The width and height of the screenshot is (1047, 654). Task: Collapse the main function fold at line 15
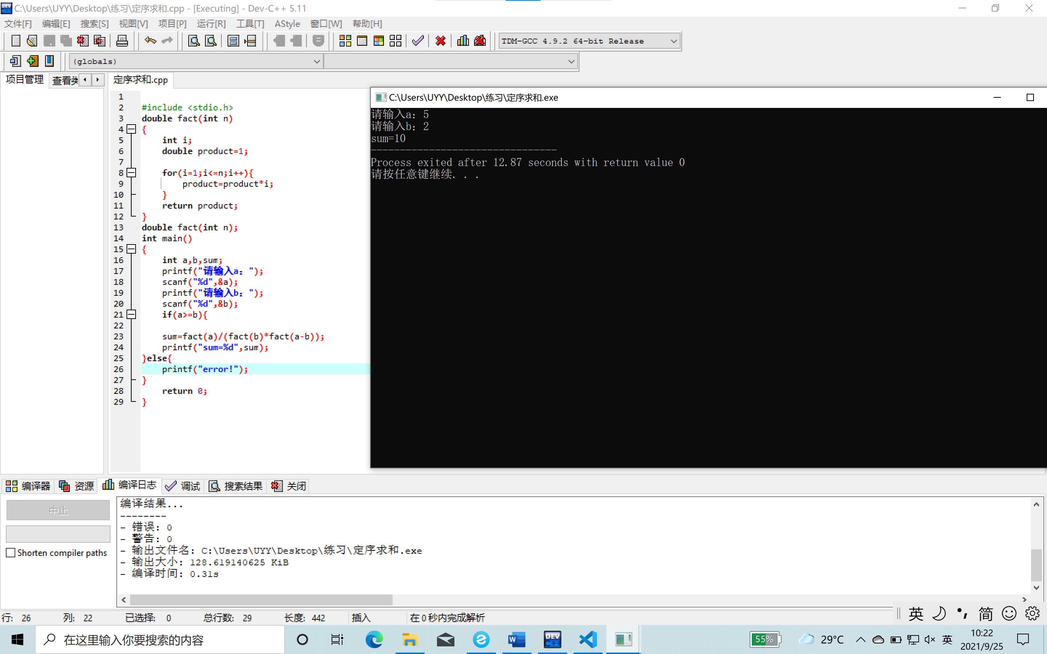tap(132, 249)
